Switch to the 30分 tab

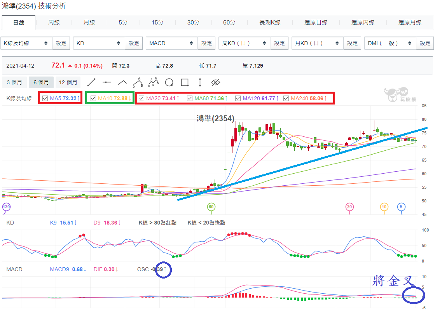[193, 23]
